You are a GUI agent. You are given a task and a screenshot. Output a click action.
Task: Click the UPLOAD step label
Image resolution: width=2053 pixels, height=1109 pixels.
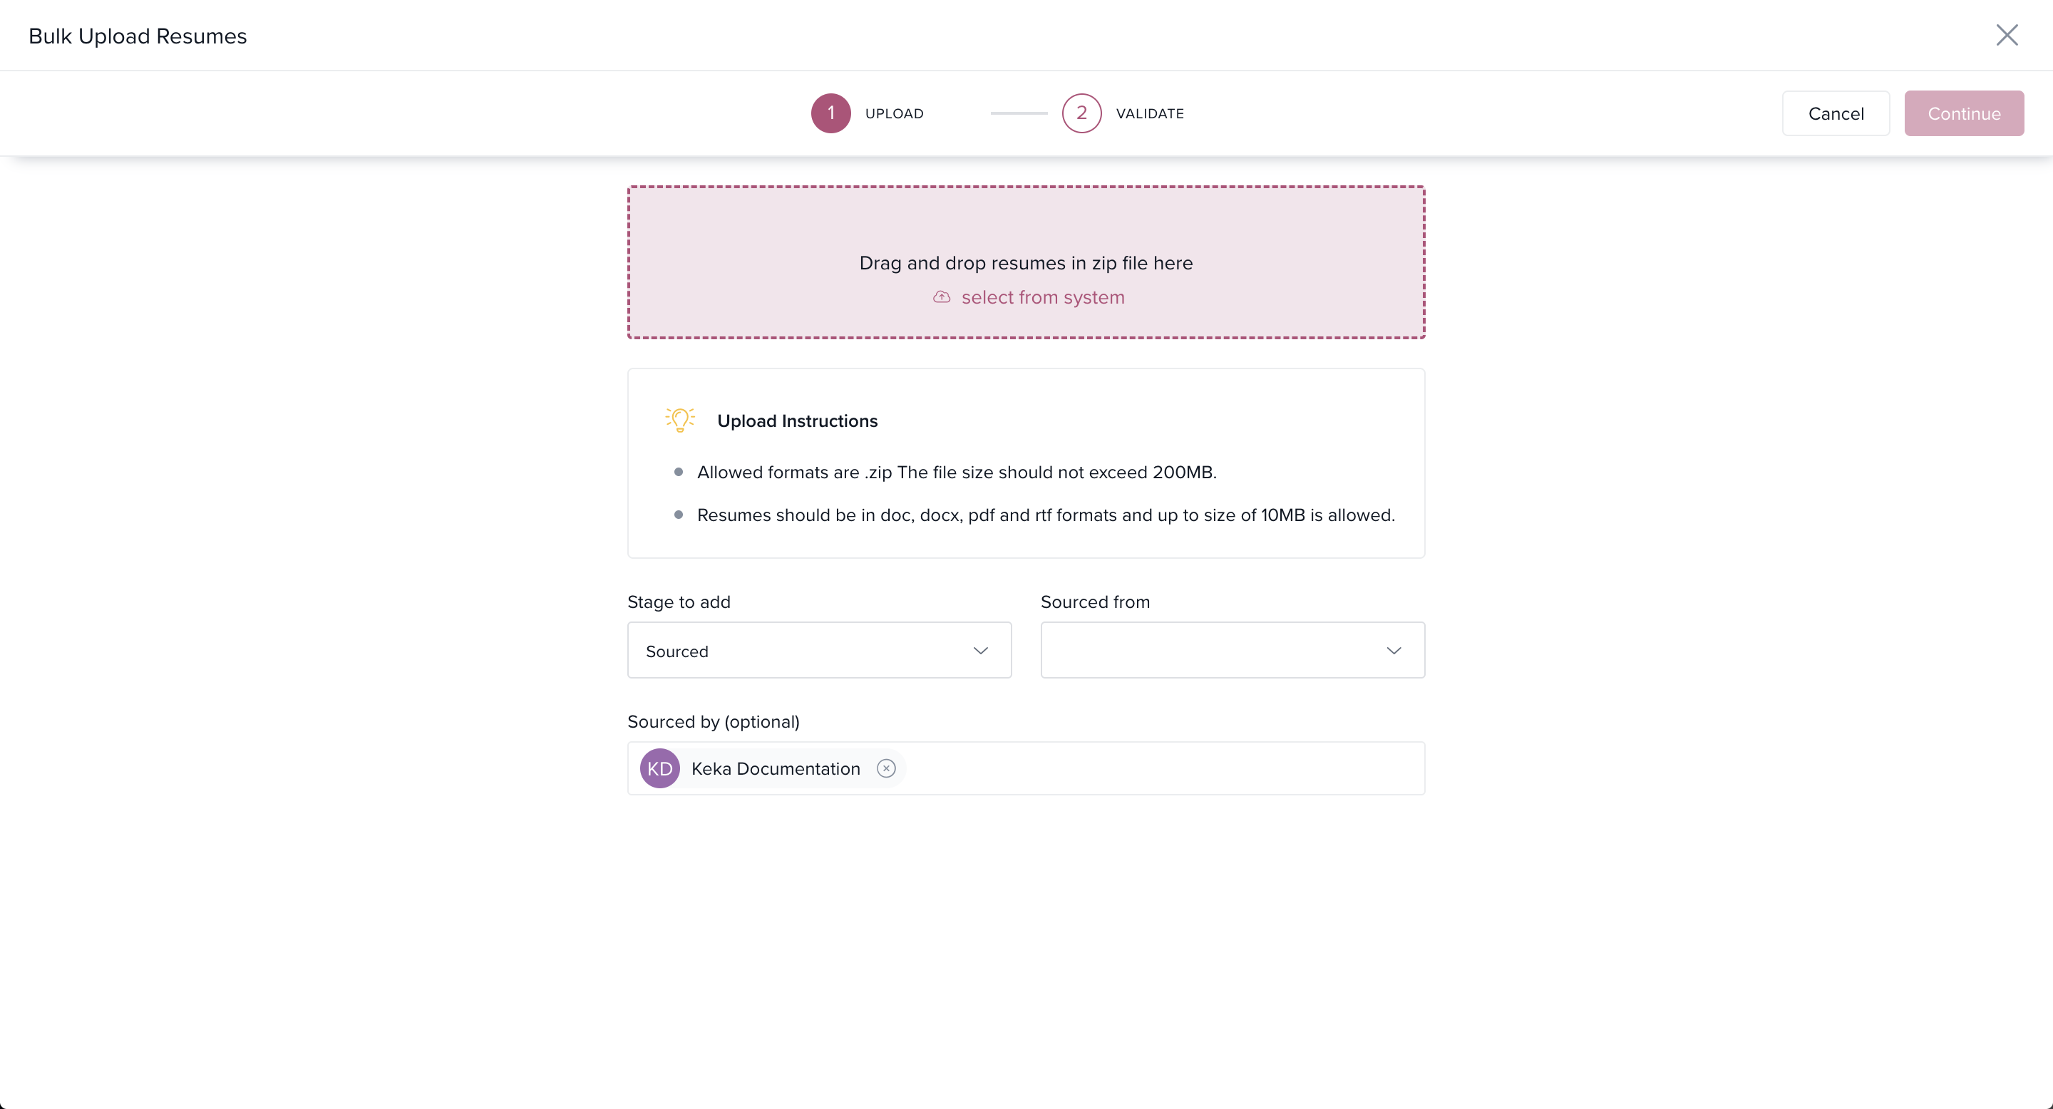coord(894,114)
